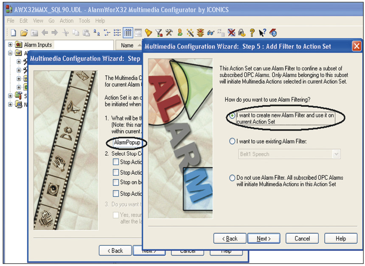Click the yellow alarm bell toolbar icon

pos(148,33)
